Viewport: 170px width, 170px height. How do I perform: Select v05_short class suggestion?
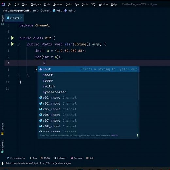pyautogui.click(x=88, y=109)
